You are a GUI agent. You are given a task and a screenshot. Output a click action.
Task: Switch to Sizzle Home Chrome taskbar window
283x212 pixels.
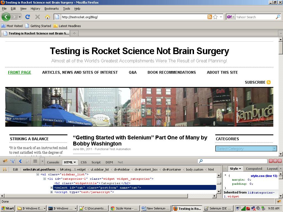pos(125,208)
